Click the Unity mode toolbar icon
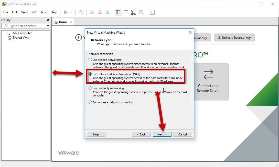 (x=141, y=12)
